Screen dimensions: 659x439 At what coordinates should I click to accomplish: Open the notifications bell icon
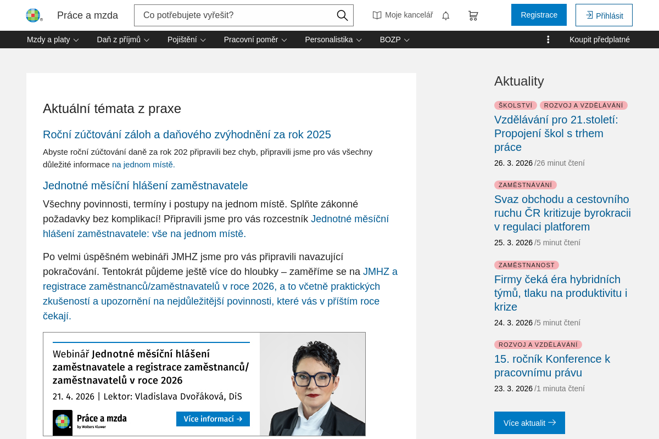point(445,15)
